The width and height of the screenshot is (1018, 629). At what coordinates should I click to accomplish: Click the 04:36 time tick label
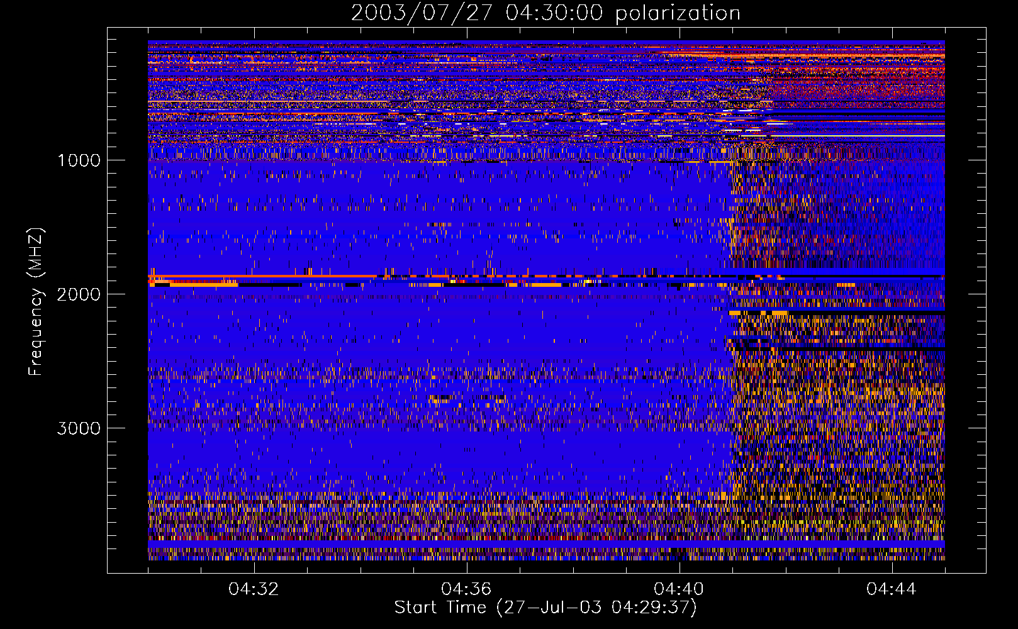tap(466, 589)
